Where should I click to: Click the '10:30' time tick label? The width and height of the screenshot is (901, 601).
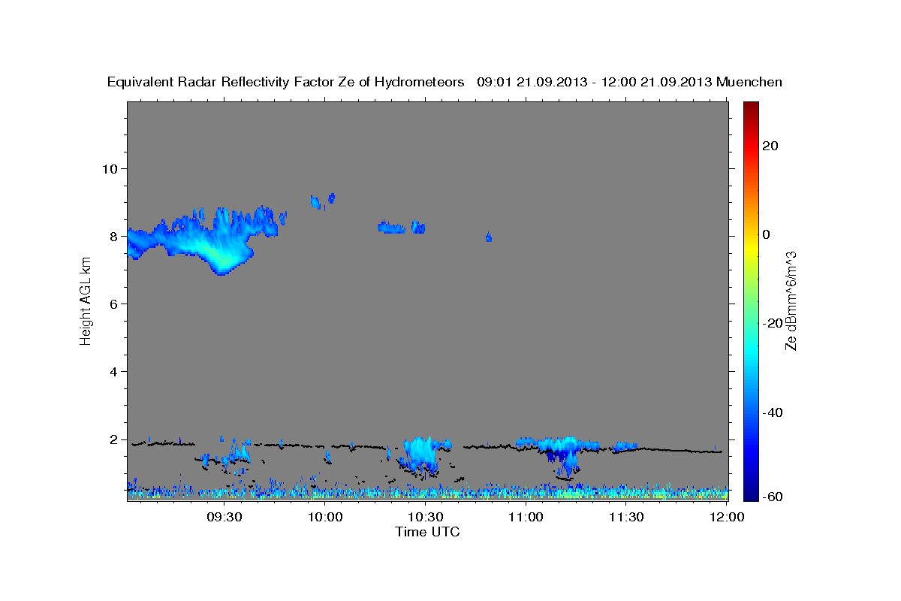426,517
